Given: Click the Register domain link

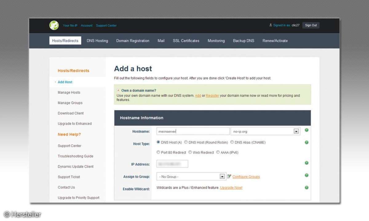Looking at the screenshot, I should 212,95.
